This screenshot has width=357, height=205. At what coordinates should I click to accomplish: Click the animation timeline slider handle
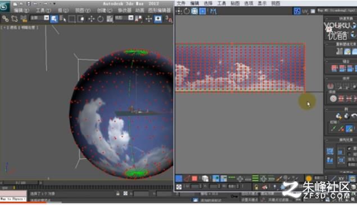(x=20, y=182)
